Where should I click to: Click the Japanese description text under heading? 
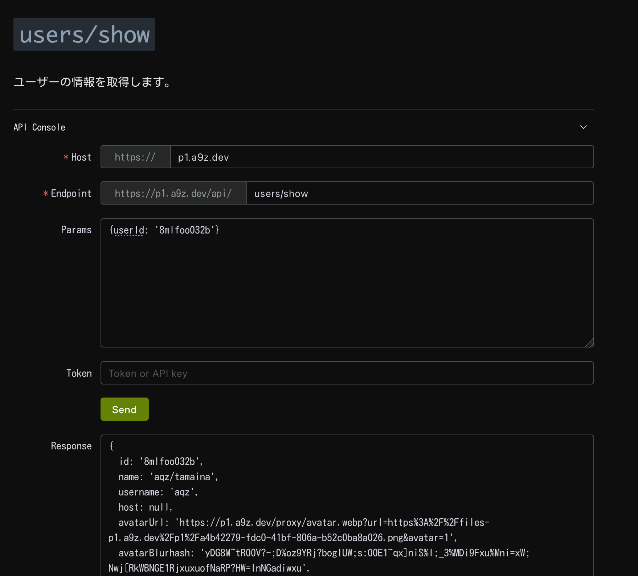tap(93, 82)
